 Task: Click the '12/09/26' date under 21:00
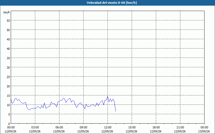pos(180,131)
